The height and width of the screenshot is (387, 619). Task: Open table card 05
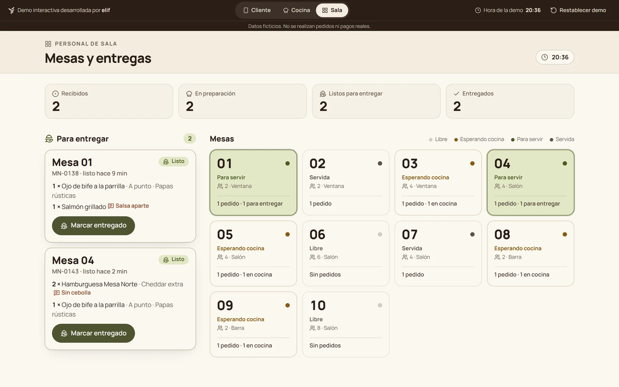click(253, 253)
